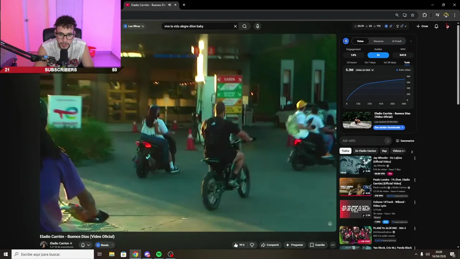This screenshot has height=259, width=460.
Task: Select the 1.9% Engagement pill
Action: coord(354,55)
